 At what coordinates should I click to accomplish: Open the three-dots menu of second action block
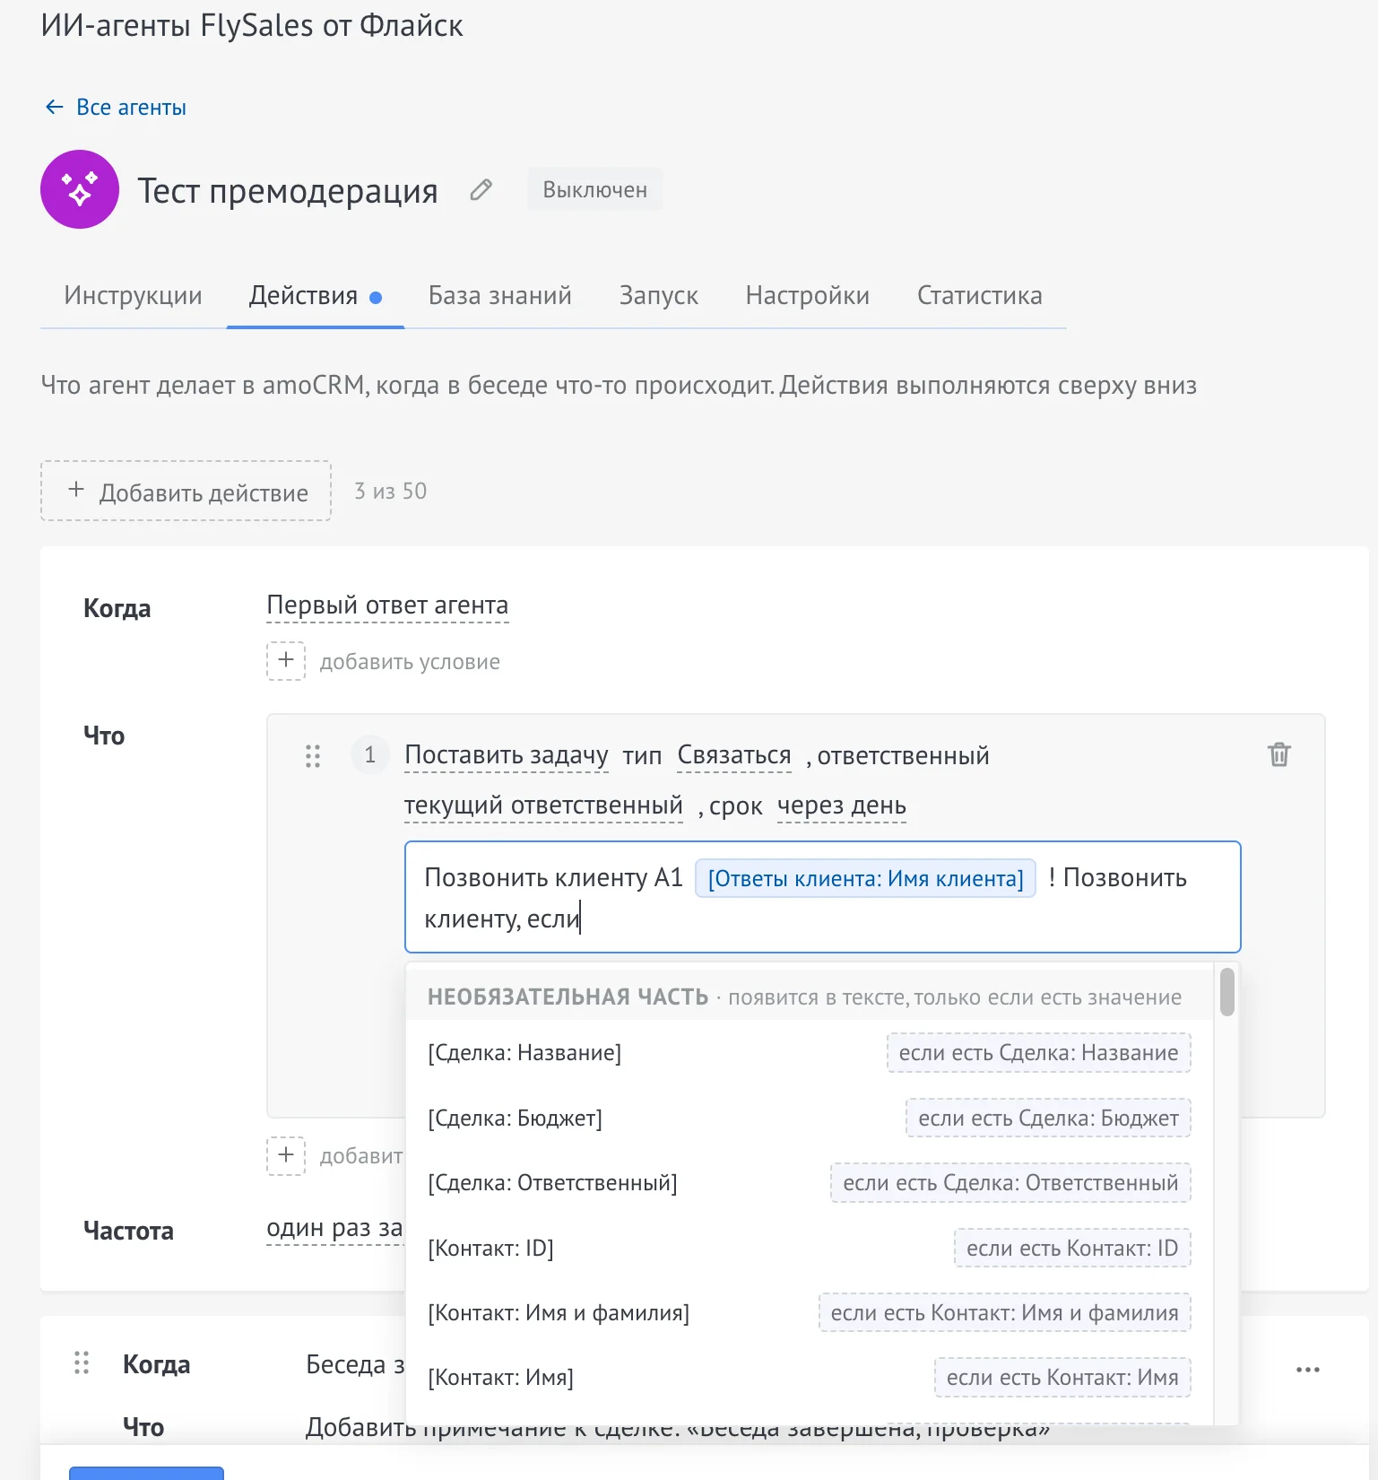click(1308, 1370)
